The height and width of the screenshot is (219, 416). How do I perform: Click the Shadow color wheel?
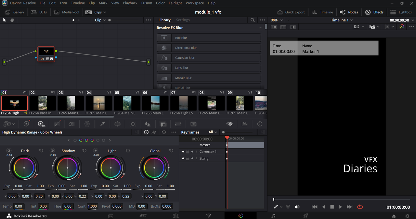(x=68, y=168)
